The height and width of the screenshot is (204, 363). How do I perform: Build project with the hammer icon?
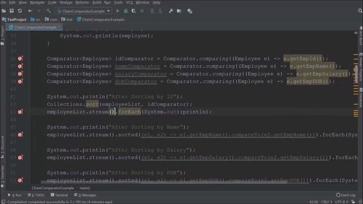pos(48,11)
